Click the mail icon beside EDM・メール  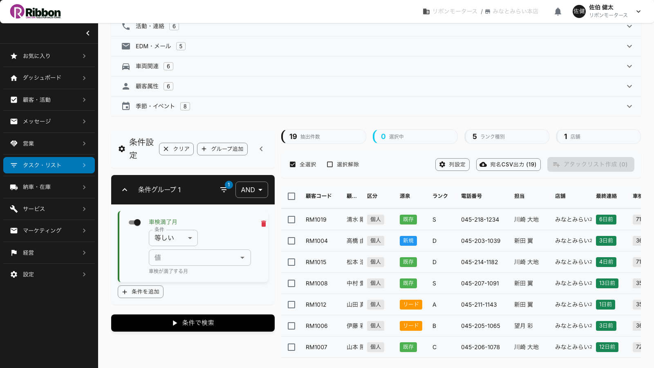tap(126, 46)
